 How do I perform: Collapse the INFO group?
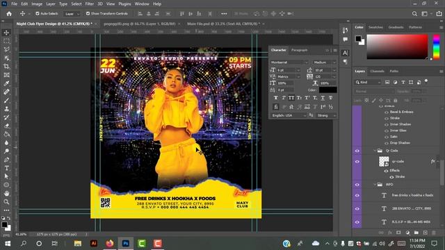375,185
